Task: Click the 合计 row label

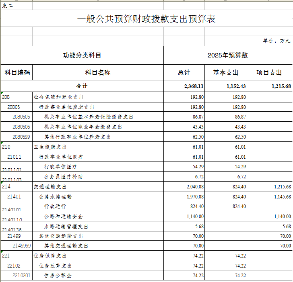Action: click(x=82, y=86)
